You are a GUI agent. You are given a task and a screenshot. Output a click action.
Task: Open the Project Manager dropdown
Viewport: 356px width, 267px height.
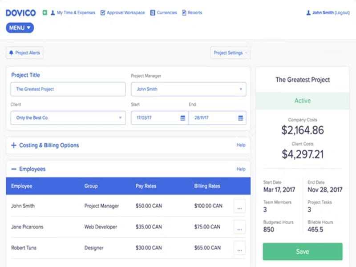188,89
